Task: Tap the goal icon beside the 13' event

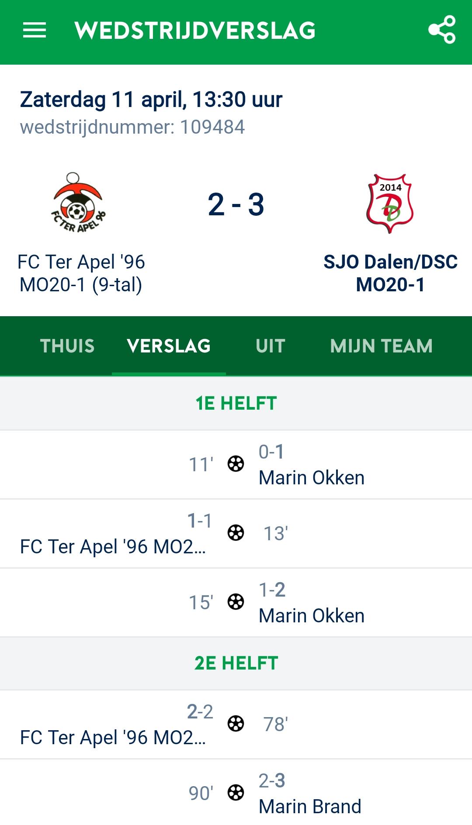Action: tap(236, 533)
